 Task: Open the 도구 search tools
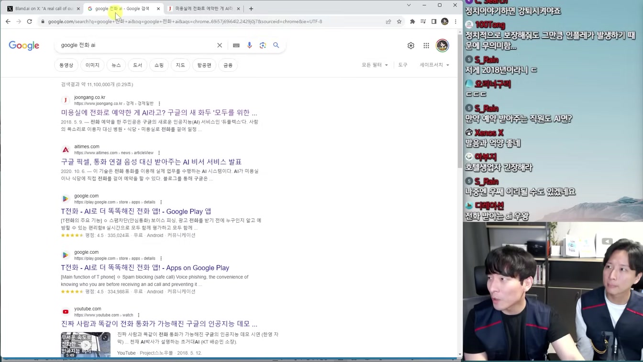403,65
